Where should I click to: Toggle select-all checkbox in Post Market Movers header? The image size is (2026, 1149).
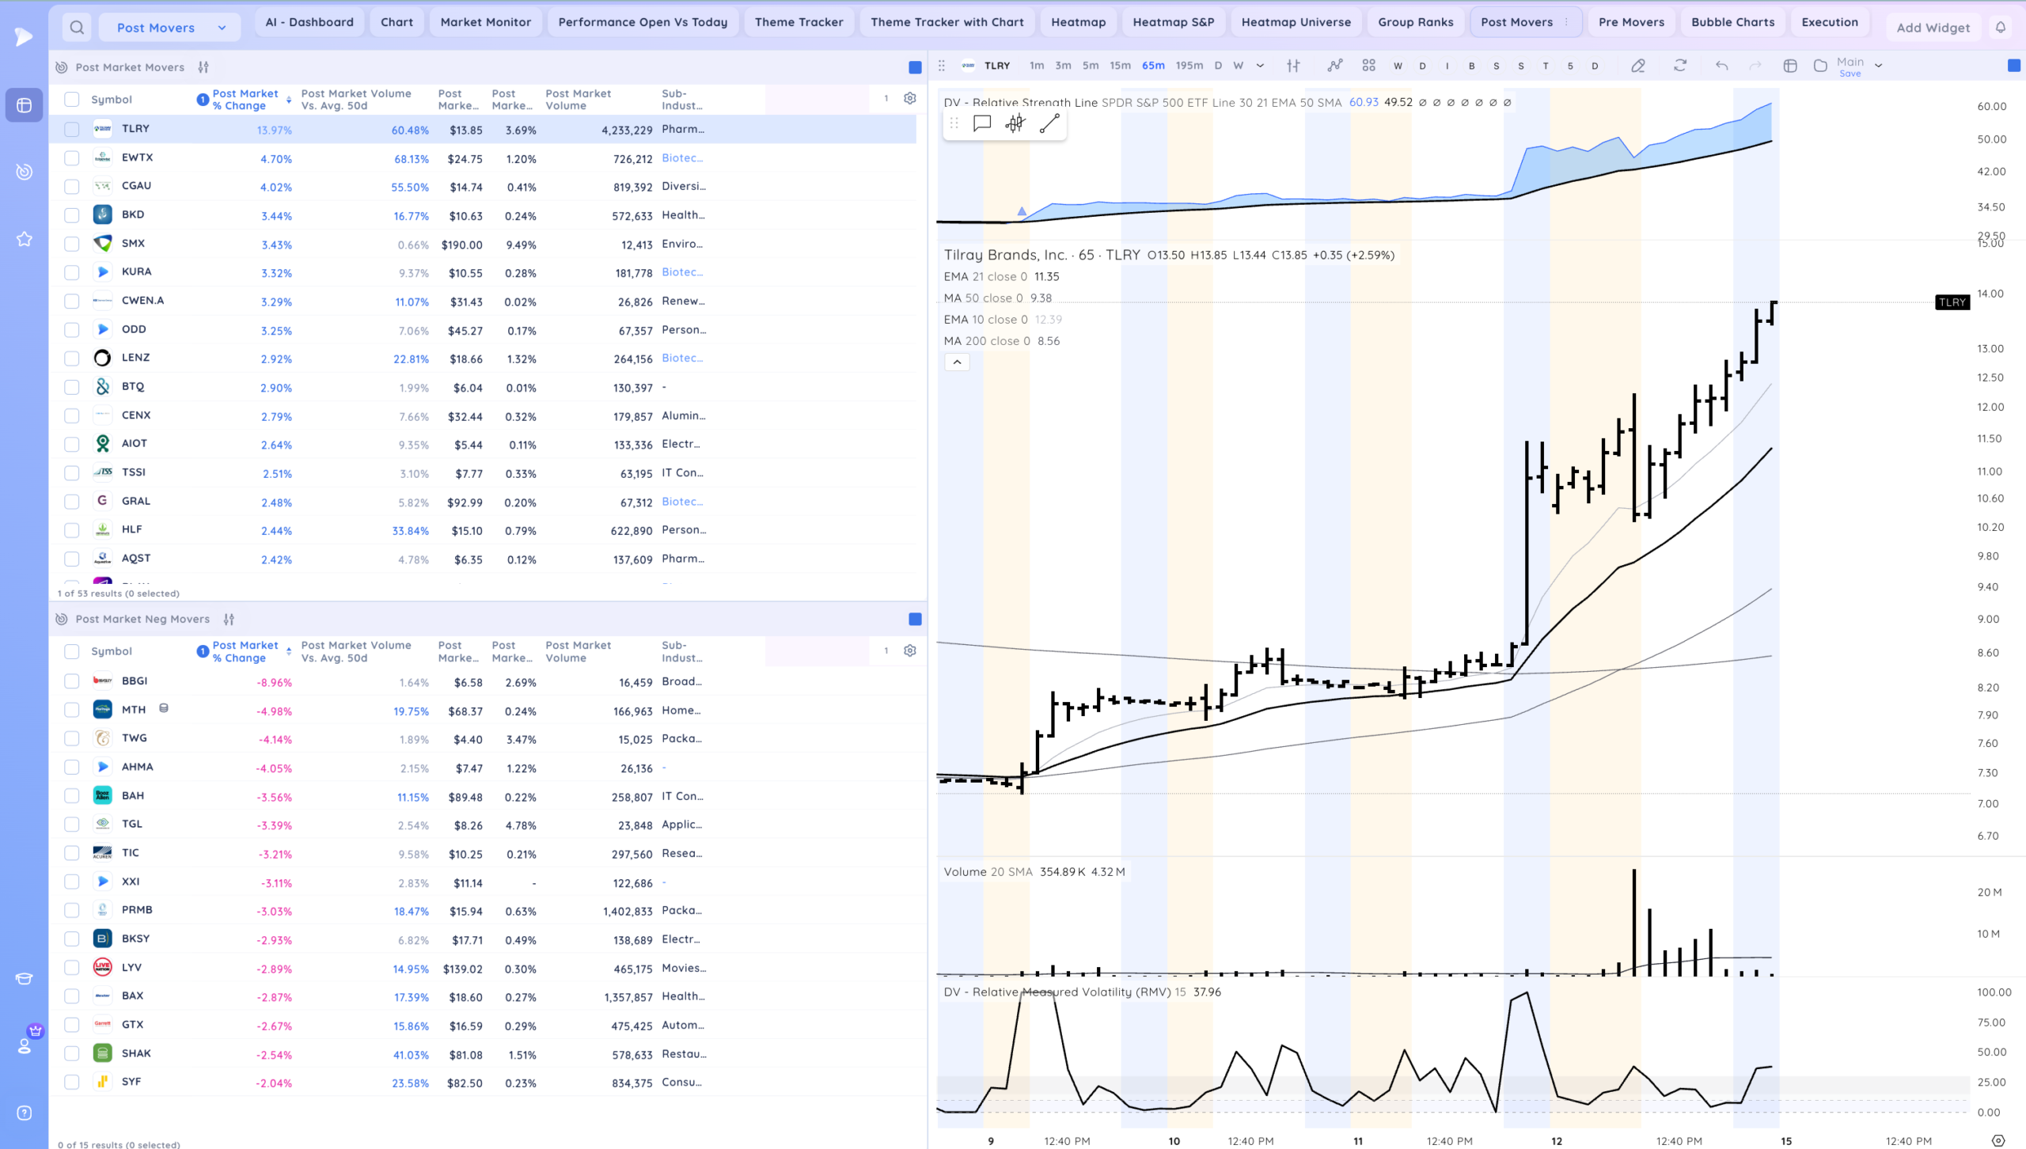click(x=72, y=100)
